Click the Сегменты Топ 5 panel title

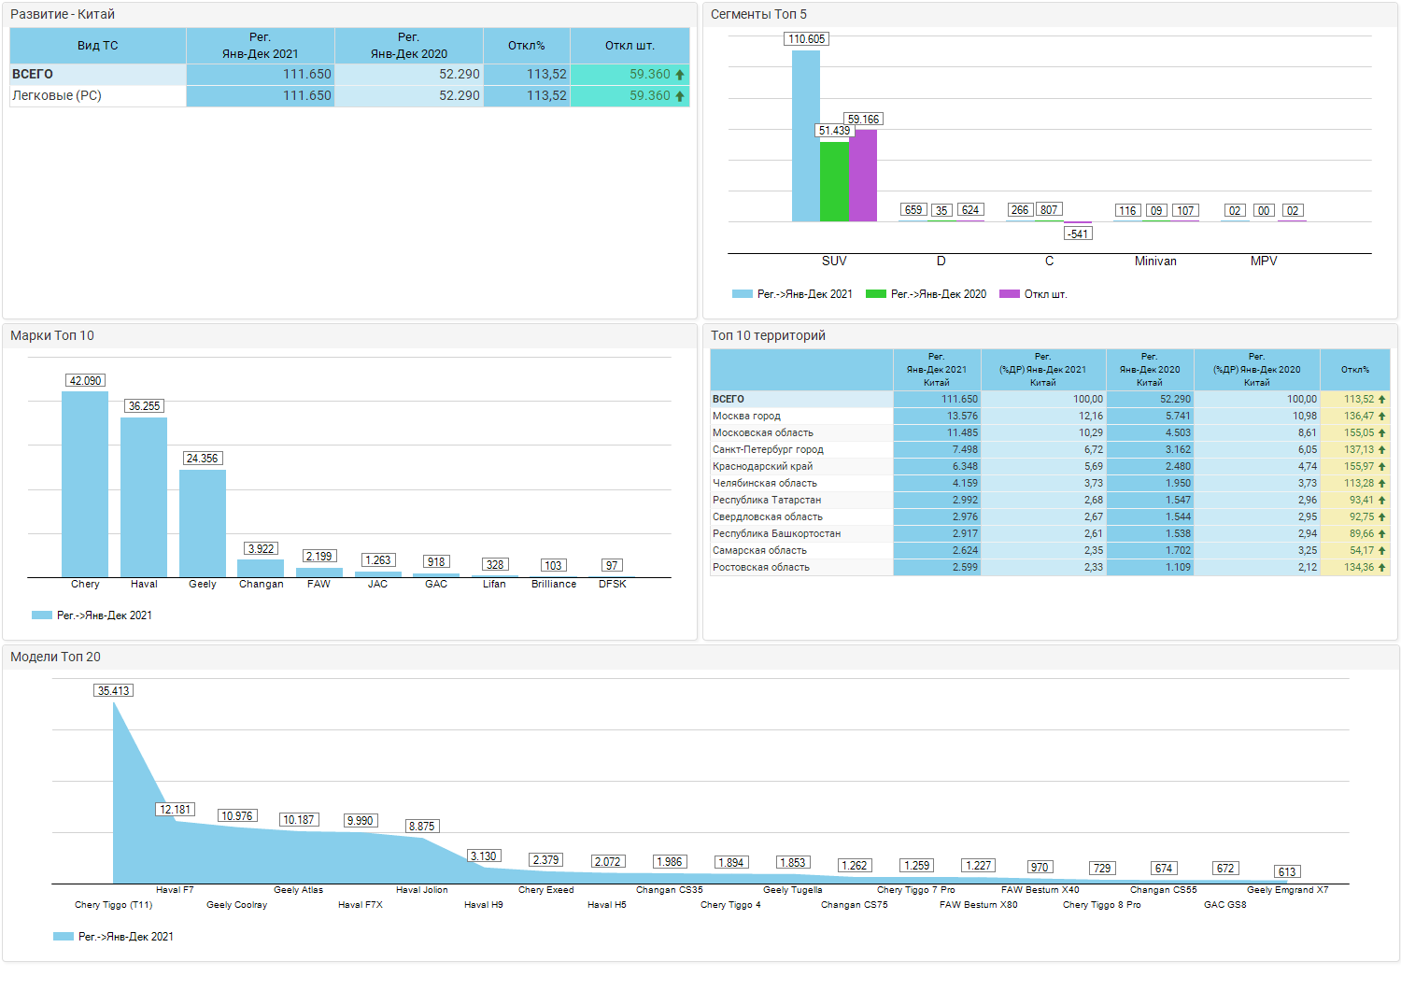[758, 15]
